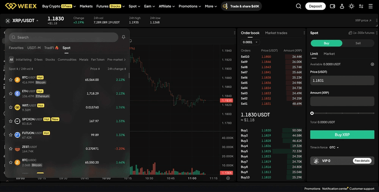Click the VIP 0 badge icon

click(x=316, y=161)
